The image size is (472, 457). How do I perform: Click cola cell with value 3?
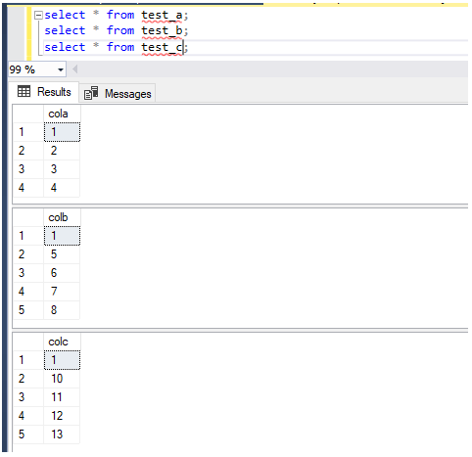(x=62, y=169)
